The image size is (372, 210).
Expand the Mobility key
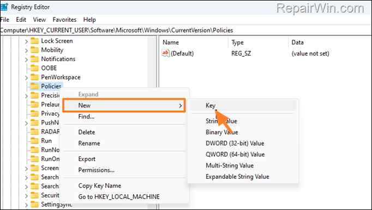click(x=26, y=50)
